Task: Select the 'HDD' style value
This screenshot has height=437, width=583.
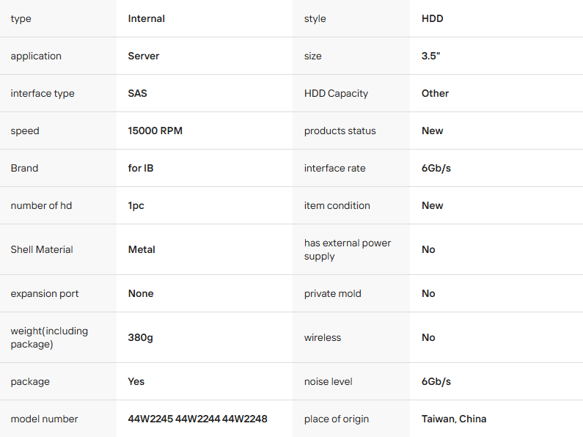Action: (x=432, y=18)
